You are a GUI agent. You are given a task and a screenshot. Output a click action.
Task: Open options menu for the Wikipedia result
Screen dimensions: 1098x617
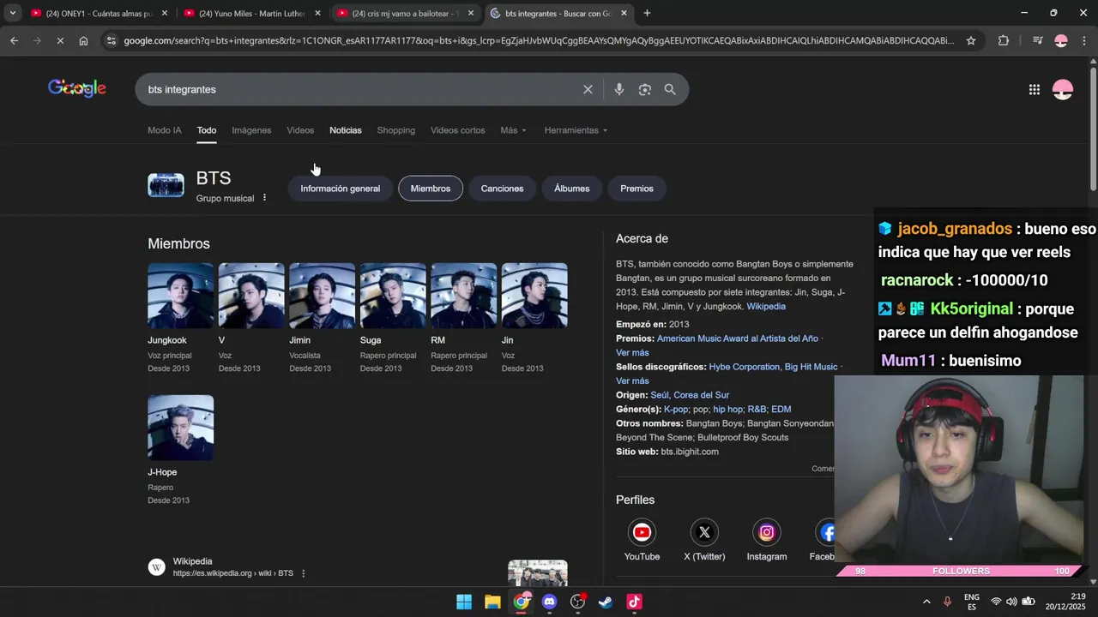[x=303, y=573]
